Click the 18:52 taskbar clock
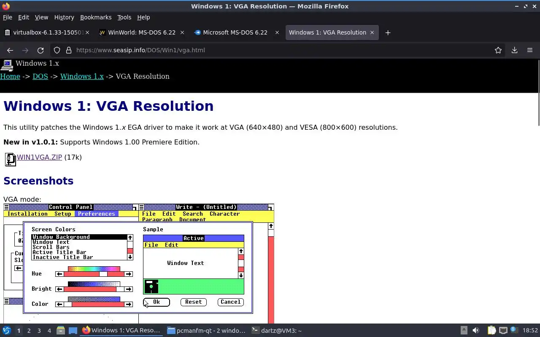540x337 pixels. click(530, 331)
